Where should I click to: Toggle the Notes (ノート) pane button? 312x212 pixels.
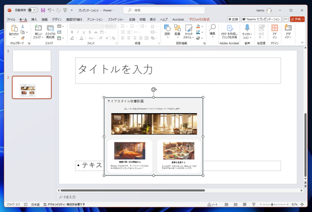(x=213, y=204)
